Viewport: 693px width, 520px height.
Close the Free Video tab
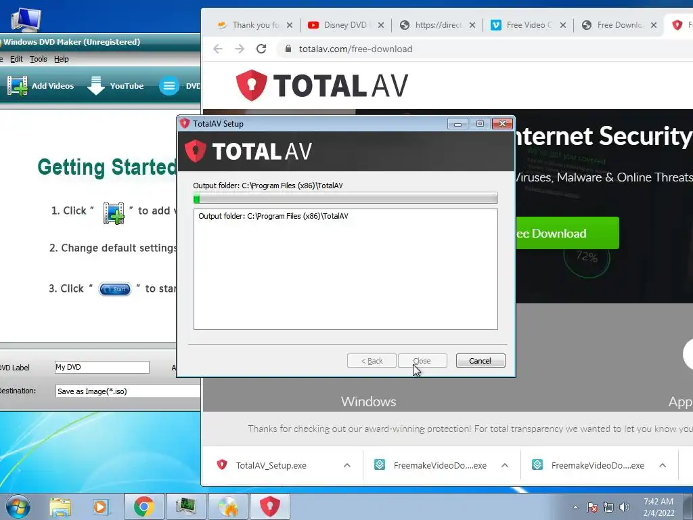click(563, 25)
